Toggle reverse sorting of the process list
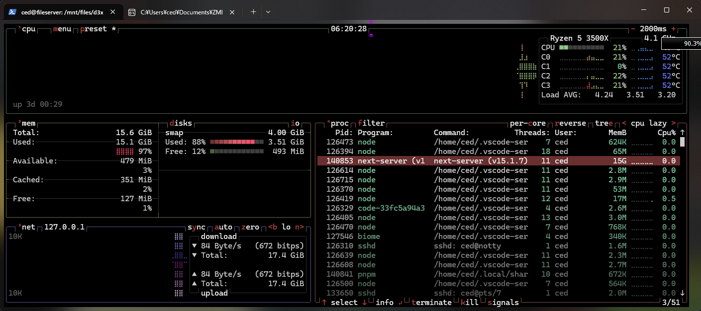Screen dimensions: 701x311 [x=571, y=123]
